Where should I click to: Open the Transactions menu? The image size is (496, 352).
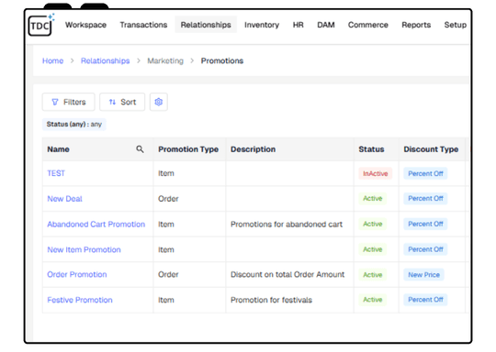143,25
